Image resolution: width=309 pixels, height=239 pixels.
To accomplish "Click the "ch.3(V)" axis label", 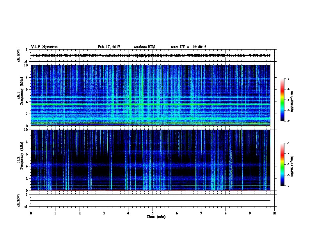I will pos(18,200).
